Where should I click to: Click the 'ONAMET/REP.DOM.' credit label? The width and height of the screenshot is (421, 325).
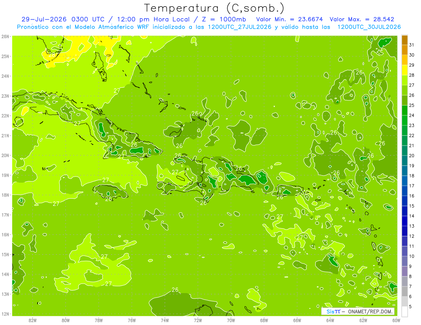tap(370, 312)
